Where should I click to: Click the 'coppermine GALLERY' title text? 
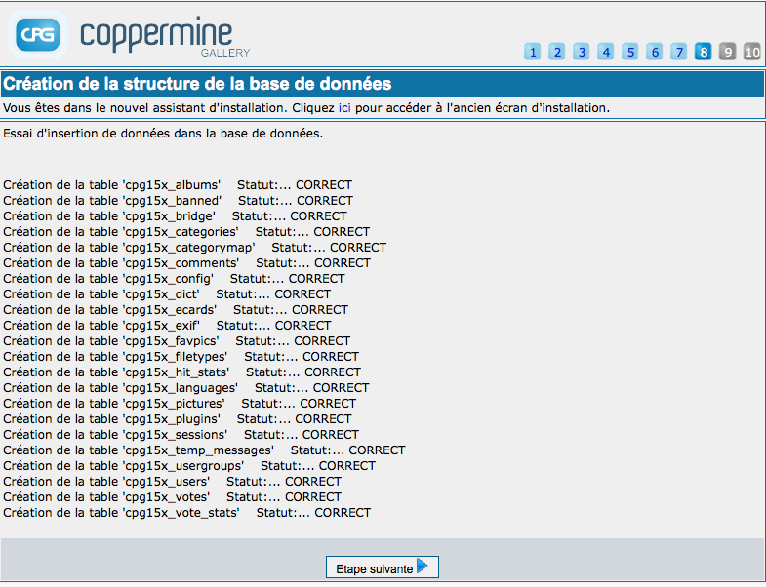pos(166,36)
